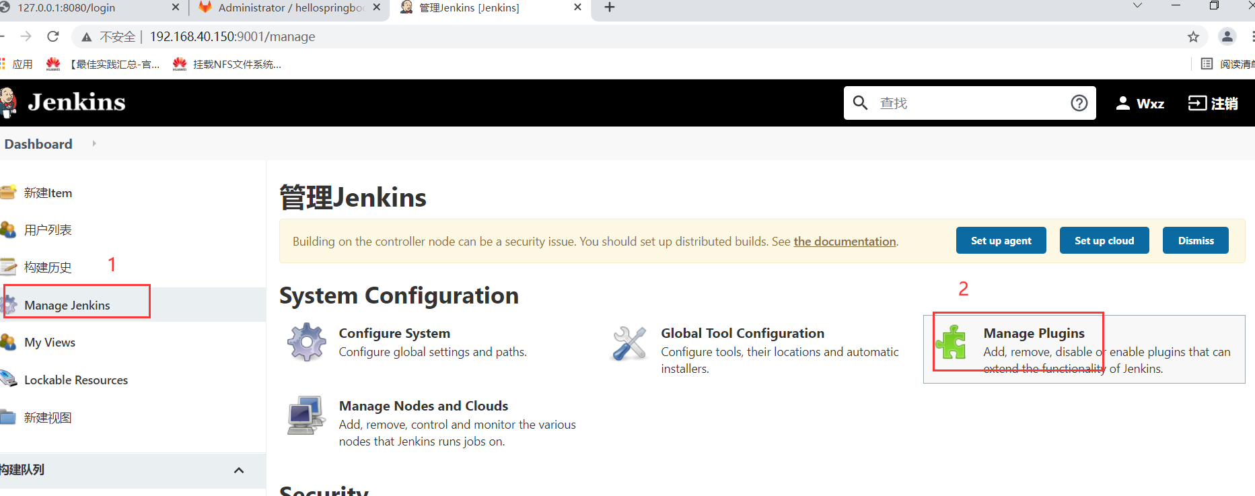1255x496 pixels.
Task: Click the address bar URL 192.168.40.150:9001/manage
Action: coord(232,36)
